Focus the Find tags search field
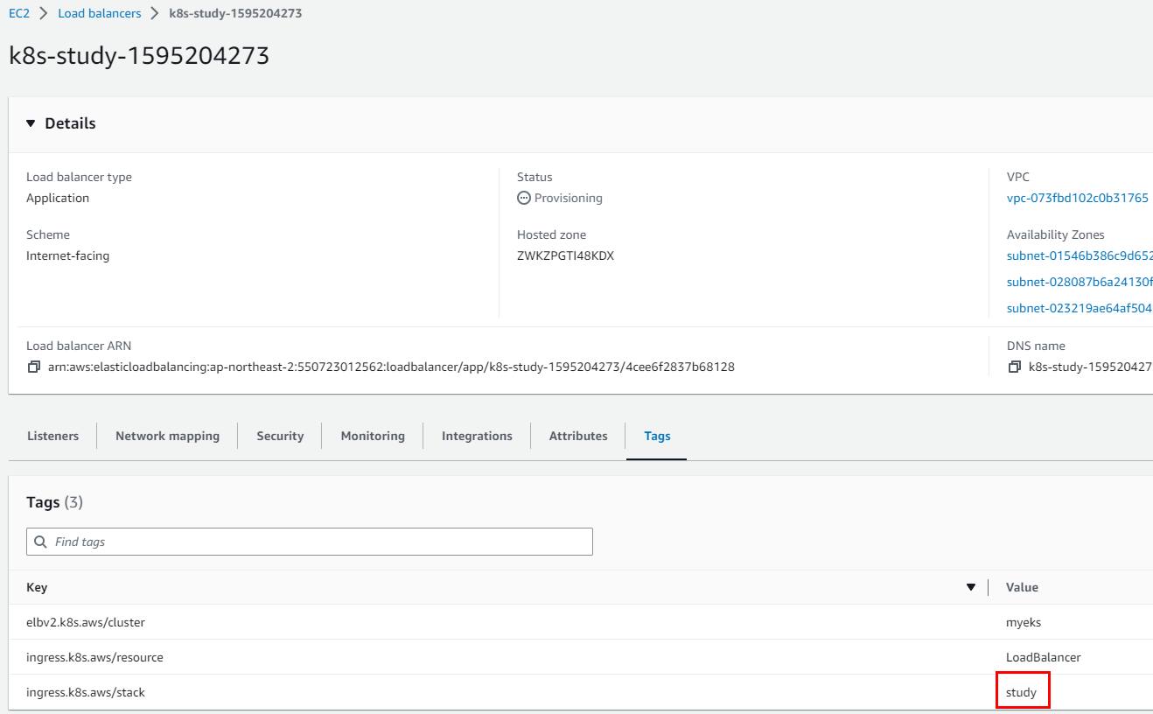Viewport: 1153px width, 714px height. click(310, 542)
